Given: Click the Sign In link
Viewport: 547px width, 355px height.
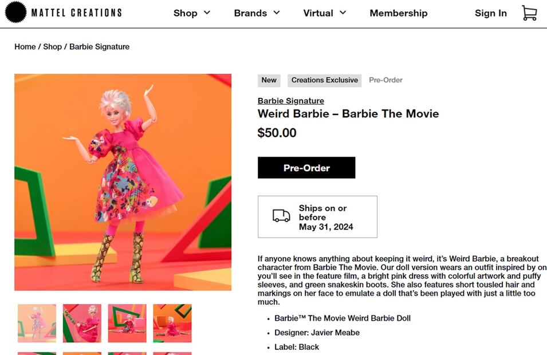Looking at the screenshot, I should coord(490,13).
